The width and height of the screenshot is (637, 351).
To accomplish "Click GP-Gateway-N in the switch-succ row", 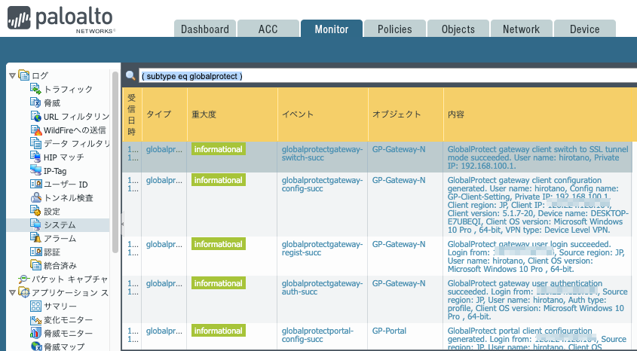I will tap(399, 149).
